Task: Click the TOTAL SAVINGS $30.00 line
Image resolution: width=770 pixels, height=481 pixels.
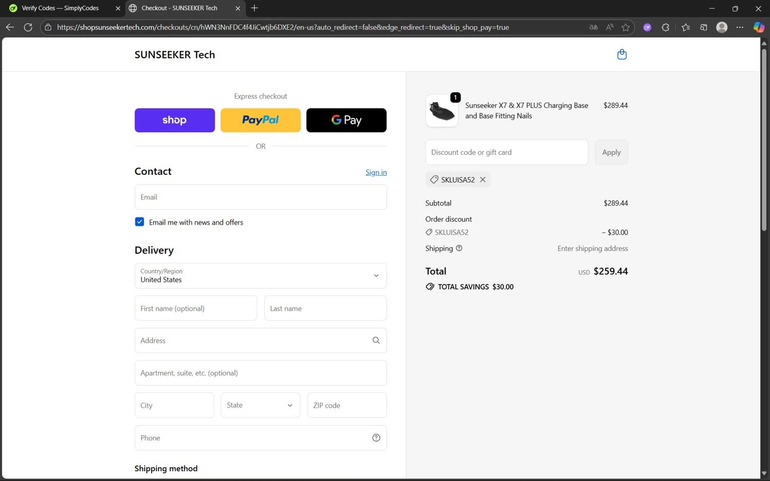Action: click(x=470, y=287)
